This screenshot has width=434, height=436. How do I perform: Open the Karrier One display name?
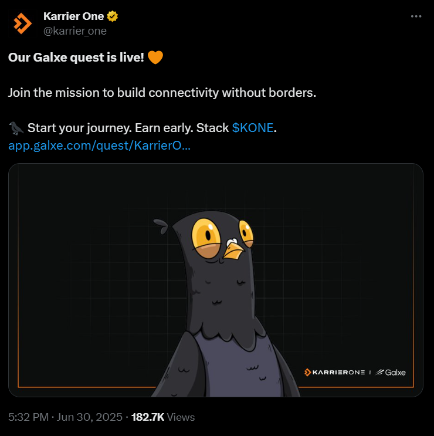tap(74, 16)
